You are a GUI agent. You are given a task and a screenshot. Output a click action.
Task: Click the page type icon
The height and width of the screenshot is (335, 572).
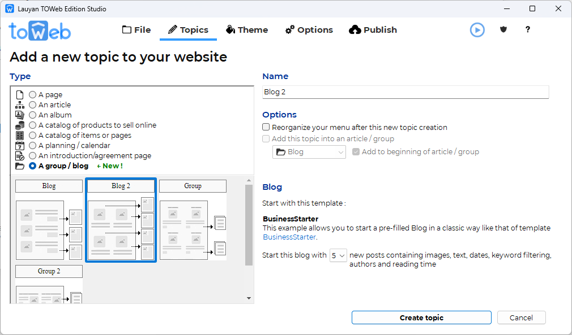tap(20, 95)
